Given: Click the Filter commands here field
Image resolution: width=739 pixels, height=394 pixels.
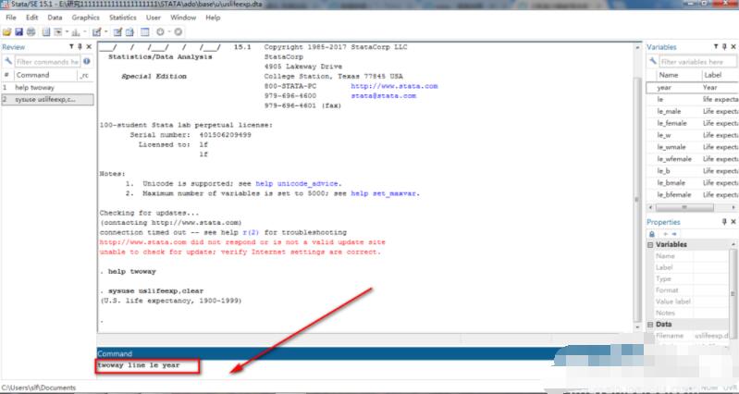Looking at the screenshot, I should 47,62.
